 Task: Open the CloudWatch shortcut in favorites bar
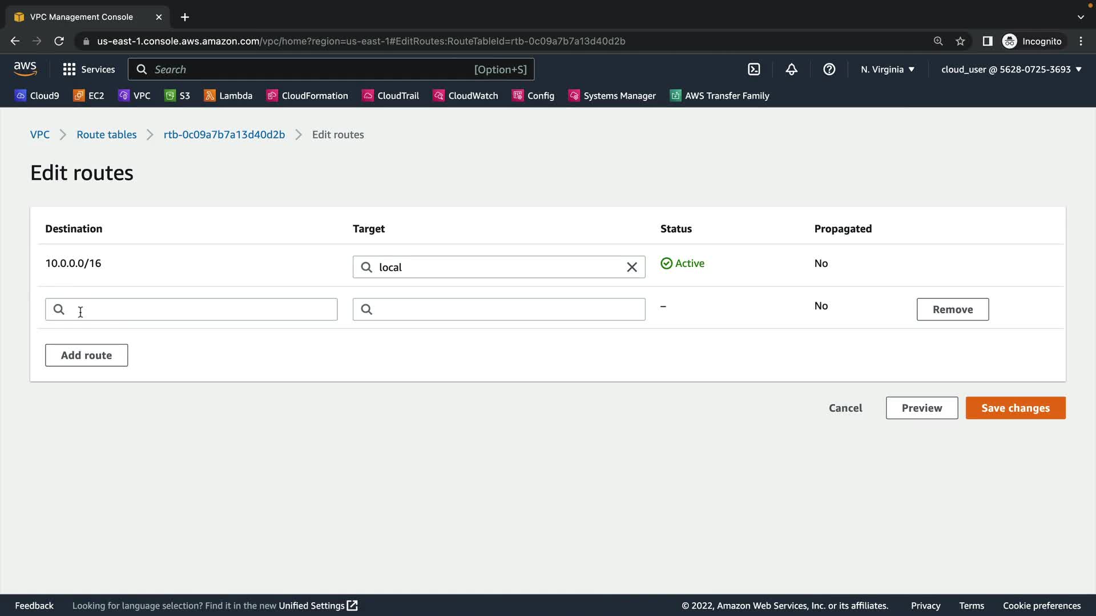466,96
